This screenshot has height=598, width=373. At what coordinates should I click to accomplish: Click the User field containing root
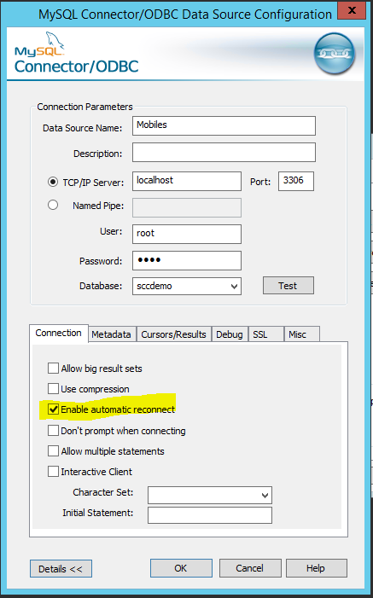point(187,234)
